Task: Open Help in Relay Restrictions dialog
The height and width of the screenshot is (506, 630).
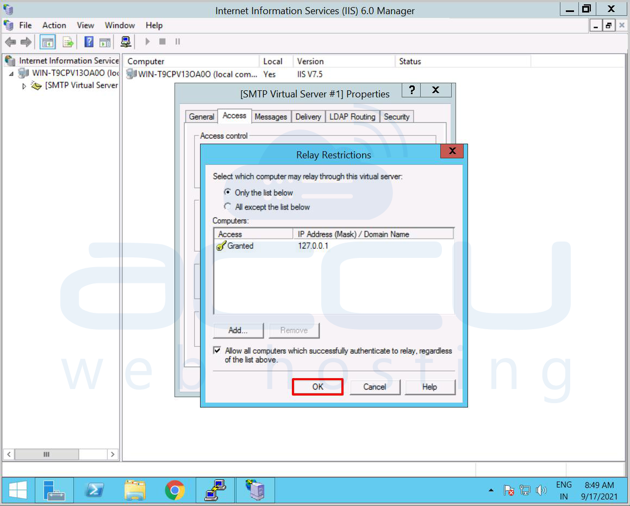Action: (x=430, y=387)
